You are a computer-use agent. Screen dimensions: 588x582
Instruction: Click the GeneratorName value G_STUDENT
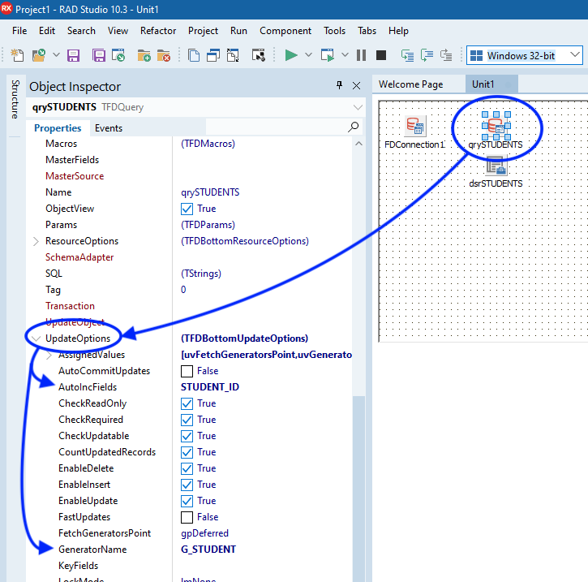[208, 550]
